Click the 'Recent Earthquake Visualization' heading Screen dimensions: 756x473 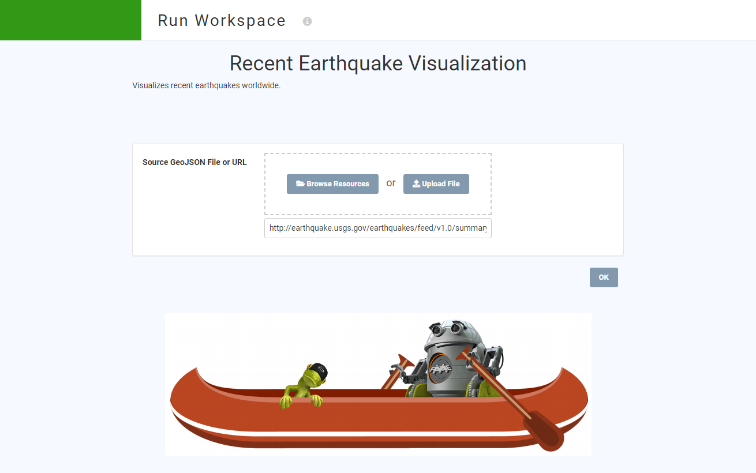378,63
